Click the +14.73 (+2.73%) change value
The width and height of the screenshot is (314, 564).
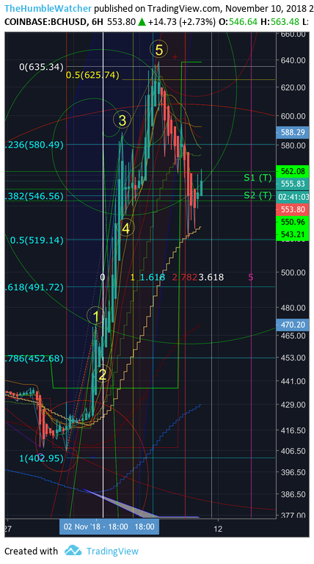click(x=182, y=22)
